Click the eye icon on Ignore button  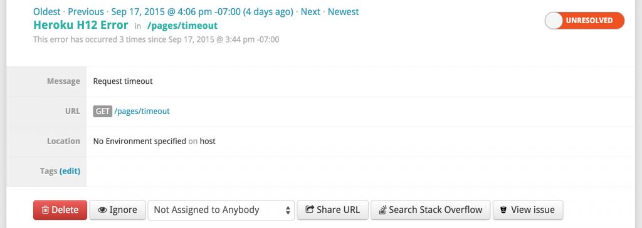(102, 210)
